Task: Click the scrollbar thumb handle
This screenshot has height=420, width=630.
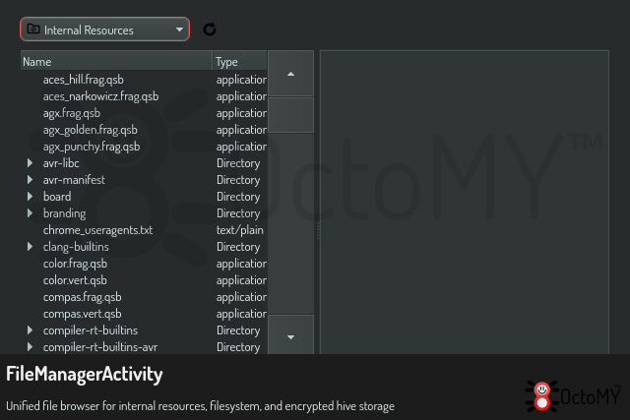Action: (291, 115)
